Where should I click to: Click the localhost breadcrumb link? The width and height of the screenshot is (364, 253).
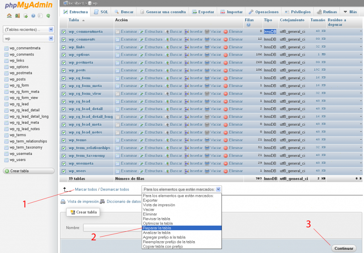point(76,3)
